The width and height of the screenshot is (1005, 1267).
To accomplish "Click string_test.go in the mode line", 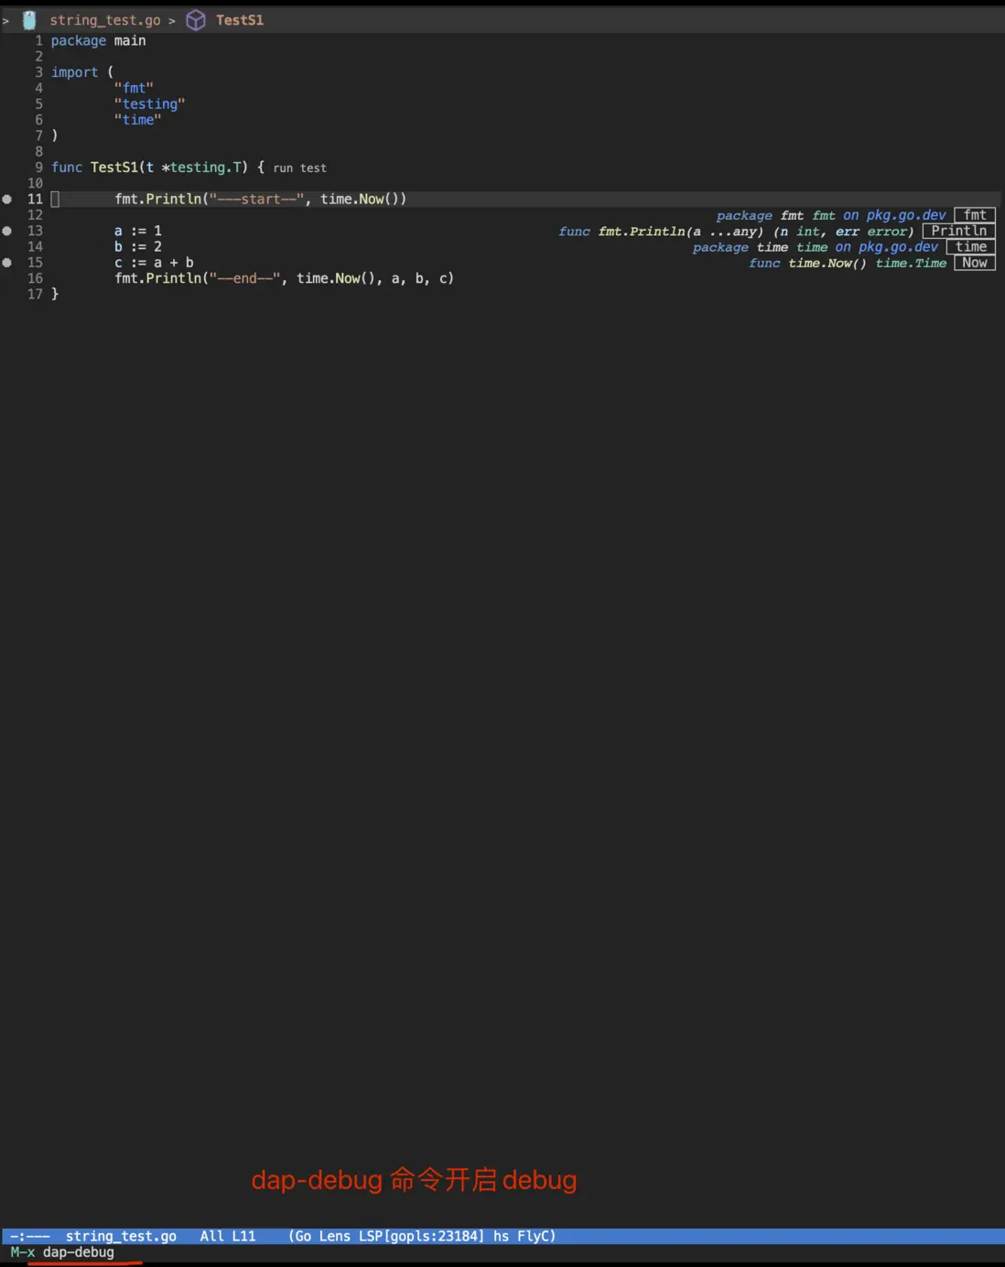I will pos(121,1236).
